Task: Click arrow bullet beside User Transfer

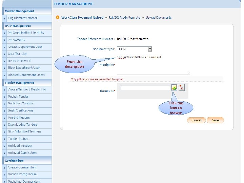Action: click(x=4, y=54)
